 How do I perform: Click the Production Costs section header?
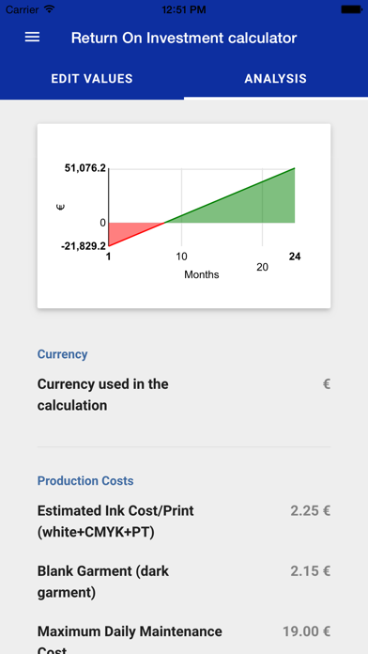pyautogui.click(x=85, y=480)
